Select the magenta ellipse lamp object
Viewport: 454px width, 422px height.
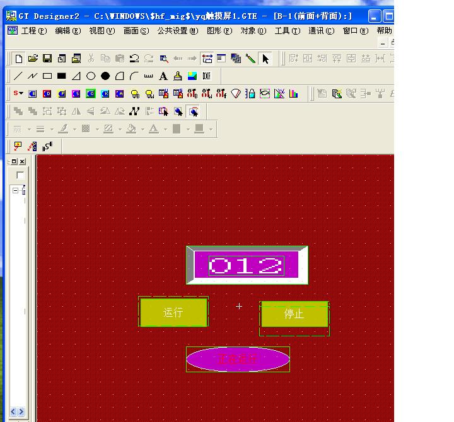tap(238, 359)
